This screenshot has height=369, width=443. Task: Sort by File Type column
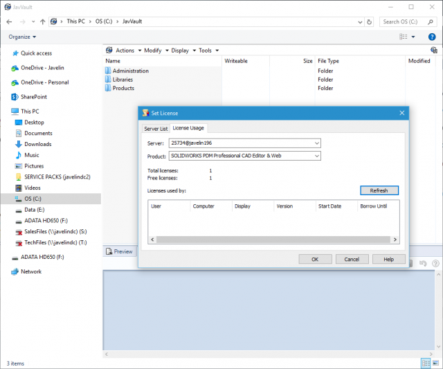(x=328, y=61)
